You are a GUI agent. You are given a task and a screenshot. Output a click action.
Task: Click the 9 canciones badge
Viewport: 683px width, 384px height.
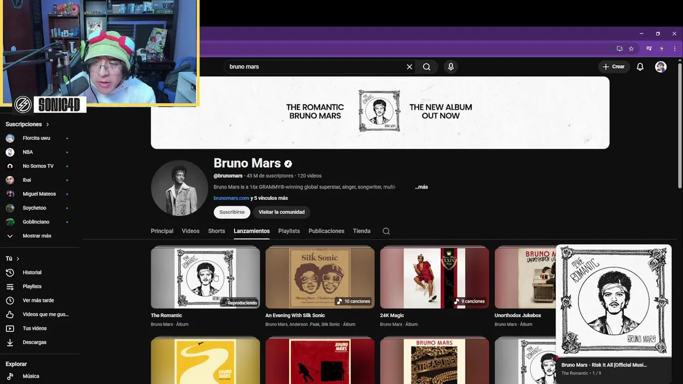(470, 301)
